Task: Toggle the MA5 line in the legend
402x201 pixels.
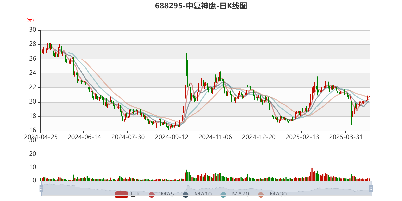Action: tap(160, 194)
